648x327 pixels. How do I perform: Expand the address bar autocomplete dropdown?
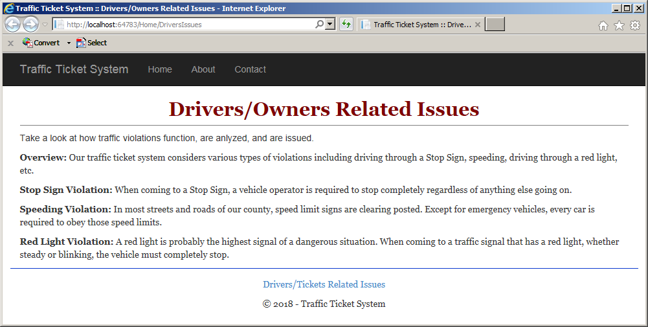pos(330,25)
